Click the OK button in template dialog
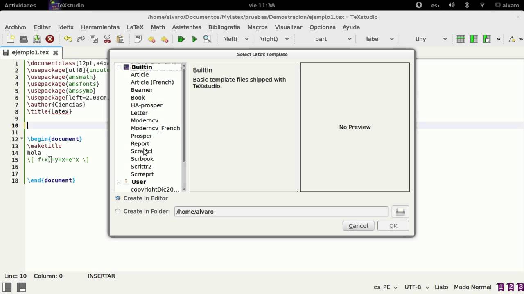 pos(393,226)
